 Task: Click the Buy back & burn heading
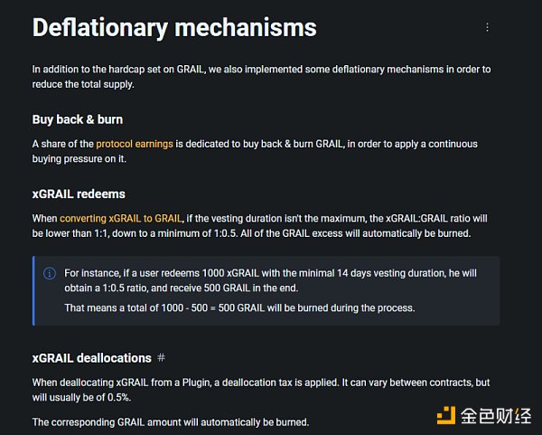click(78, 119)
